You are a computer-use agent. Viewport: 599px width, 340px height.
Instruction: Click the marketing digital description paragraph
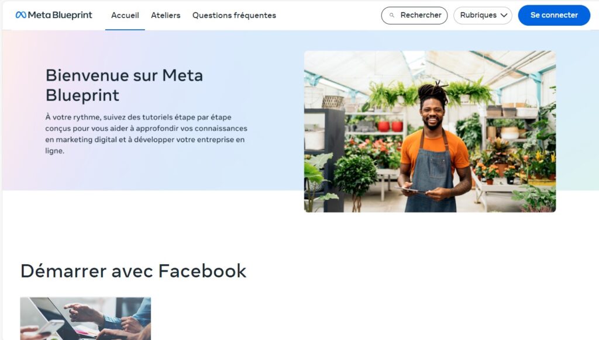tap(146, 134)
